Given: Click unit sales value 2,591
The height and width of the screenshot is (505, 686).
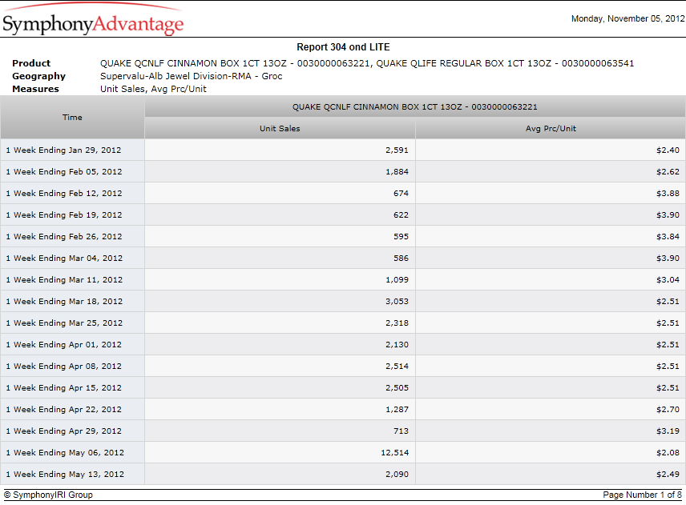Looking at the screenshot, I should point(397,150).
